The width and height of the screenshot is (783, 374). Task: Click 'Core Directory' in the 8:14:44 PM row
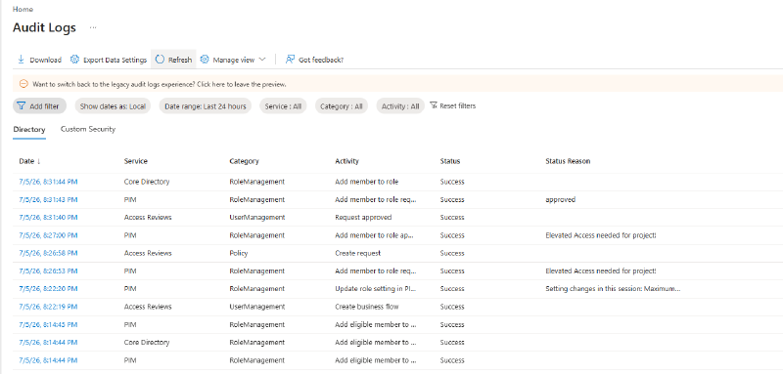[x=147, y=343]
